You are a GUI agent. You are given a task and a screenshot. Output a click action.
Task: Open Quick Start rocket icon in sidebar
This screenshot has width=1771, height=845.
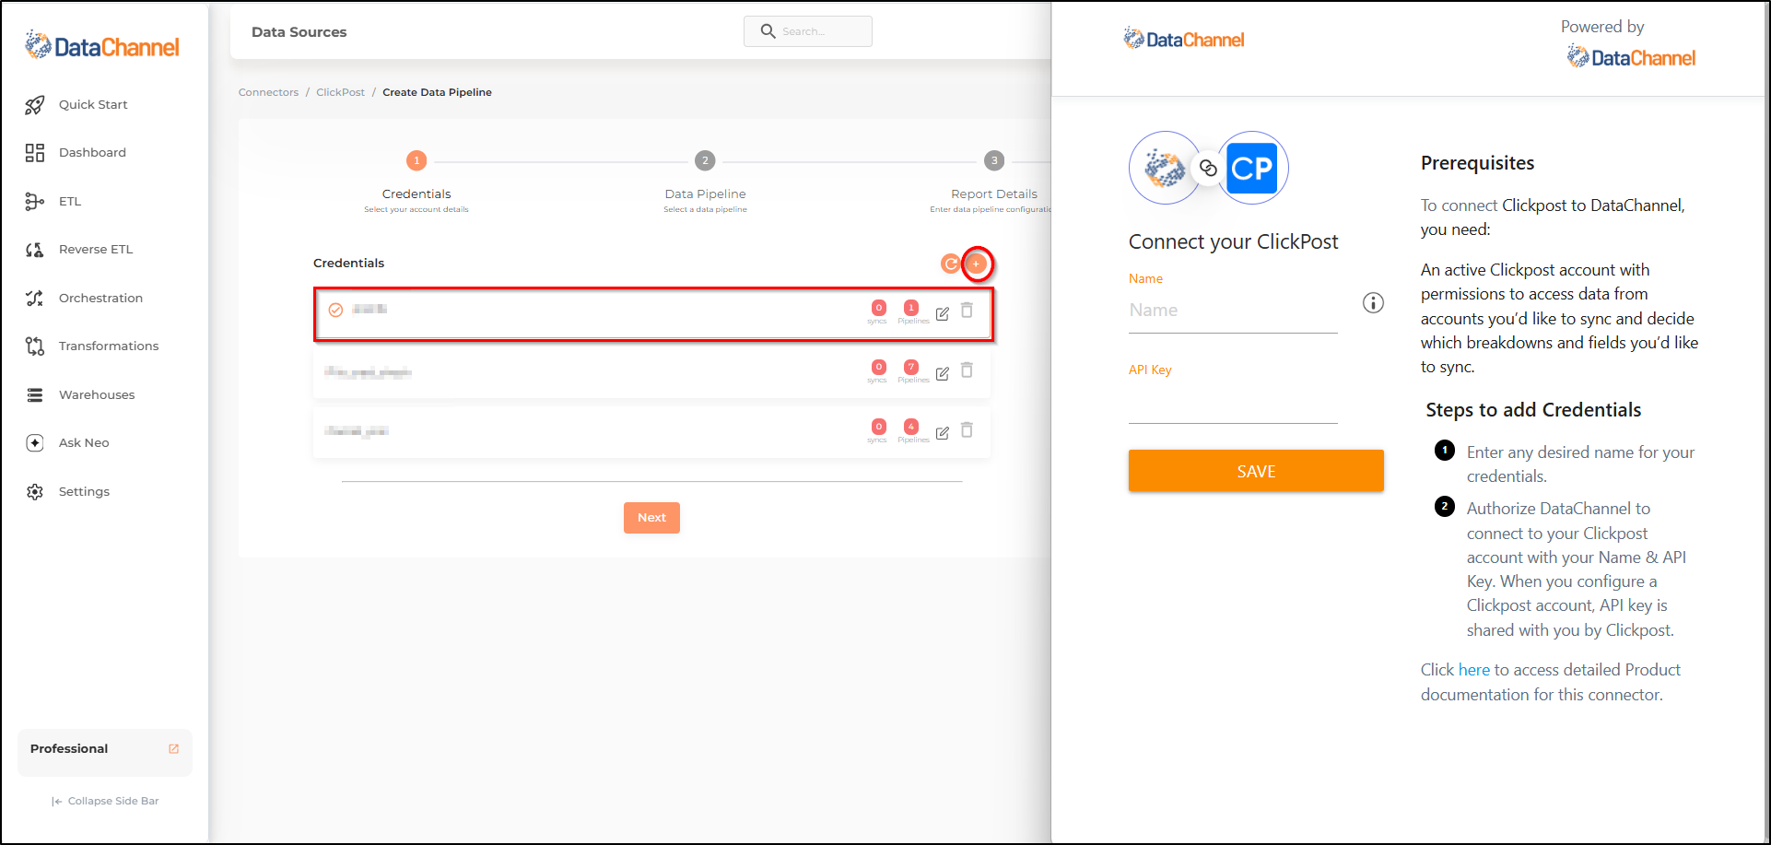click(35, 105)
